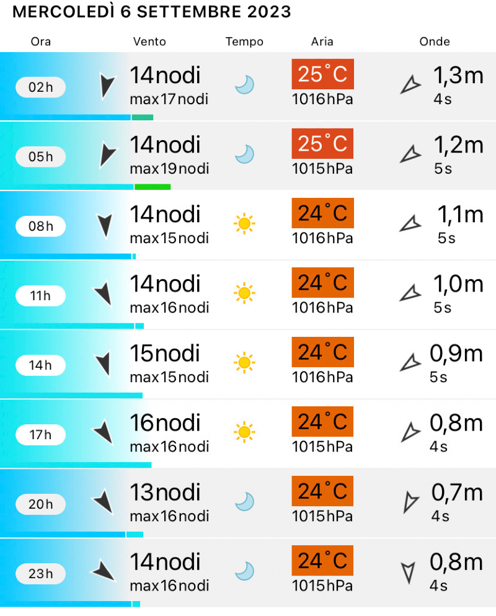Image resolution: width=496 pixels, height=616 pixels.
Task: Click the moon icon in the 20h row
Action: [x=245, y=501]
